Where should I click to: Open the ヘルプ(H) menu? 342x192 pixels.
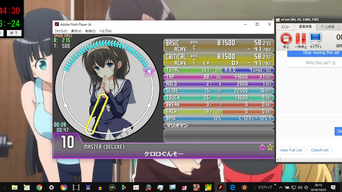tap(105, 31)
